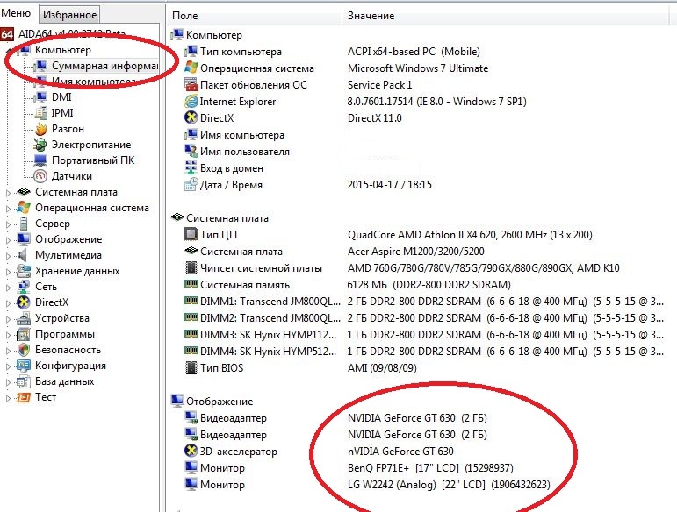Click Сеть network icon in tree
The image size is (677, 512).
(24, 287)
